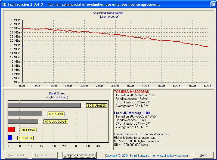
Task: Click "Tested on 2007-06-25 at 19:35" text
Action: (x=136, y=116)
